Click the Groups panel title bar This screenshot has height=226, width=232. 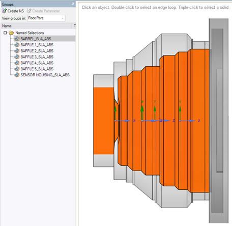tap(38, 4)
